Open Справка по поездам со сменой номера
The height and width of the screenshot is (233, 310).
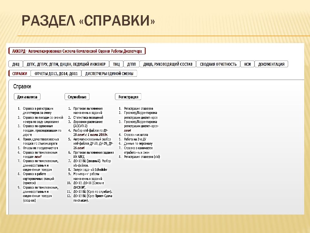[43, 119]
